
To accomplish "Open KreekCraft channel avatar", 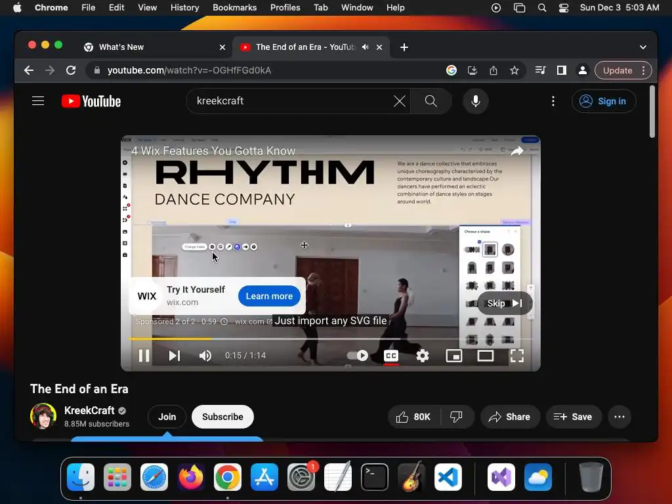I will (x=43, y=416).
